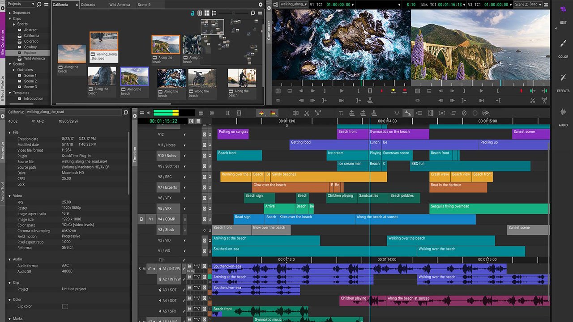Collapse the Clips folder in project tree

(x=10, y=18)
